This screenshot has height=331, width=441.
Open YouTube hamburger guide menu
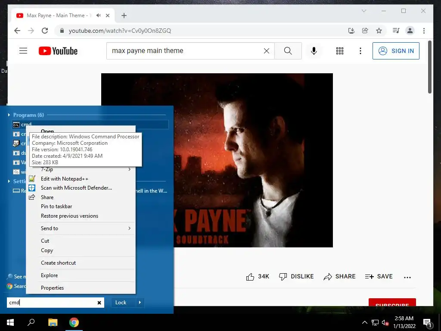(23, 51)
